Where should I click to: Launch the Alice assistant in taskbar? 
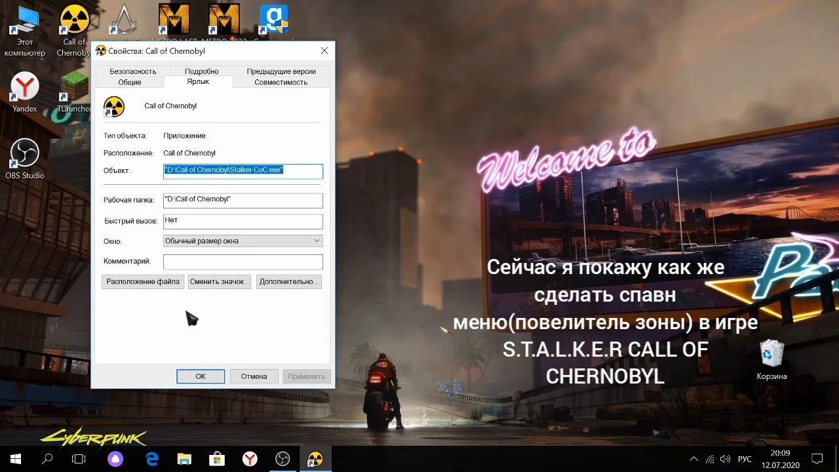tap(115, 459)
